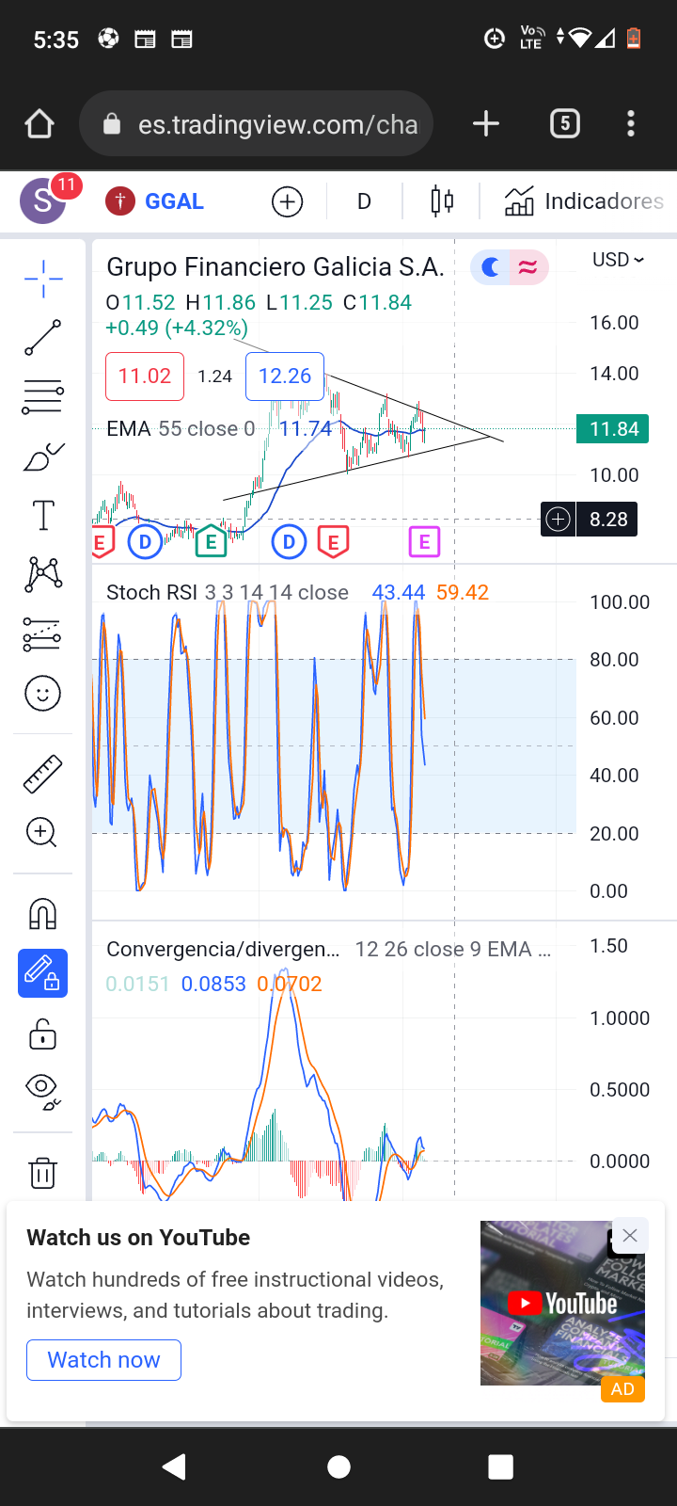
Task: Show the 5 open tabs switcher
Action: click(x=565, y=123)
